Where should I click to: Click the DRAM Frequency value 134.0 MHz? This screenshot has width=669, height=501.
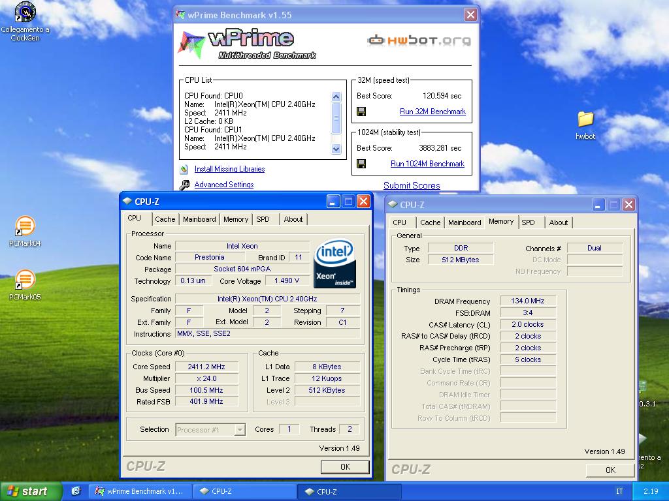click(528, 301)
